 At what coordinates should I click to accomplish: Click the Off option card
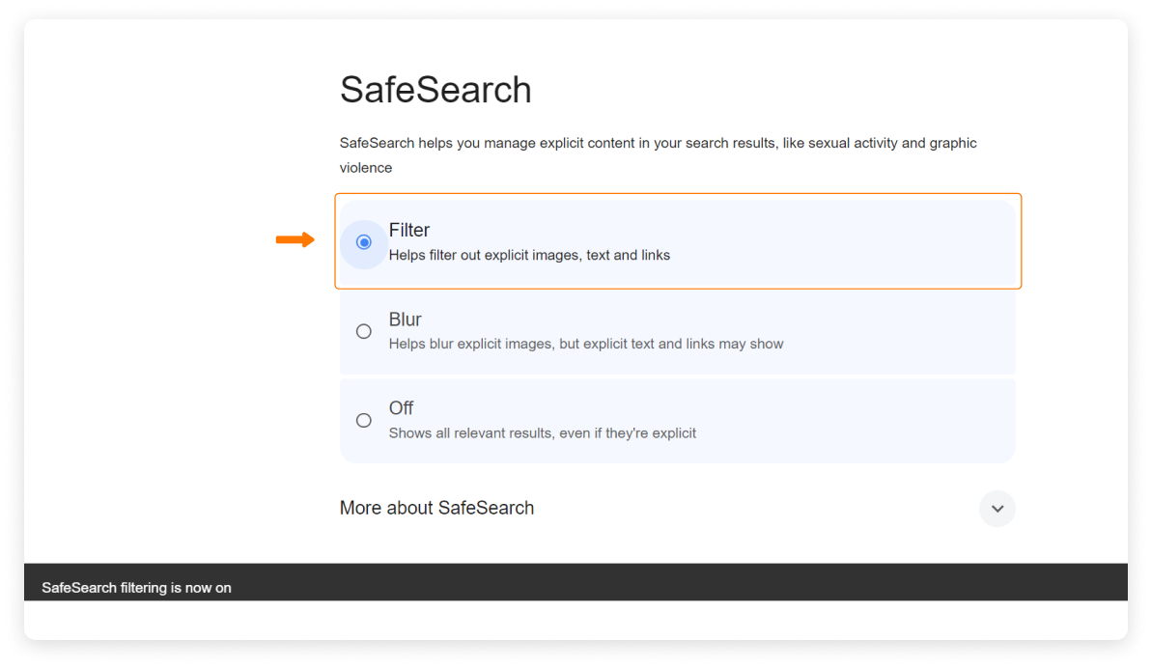(676, 420)
